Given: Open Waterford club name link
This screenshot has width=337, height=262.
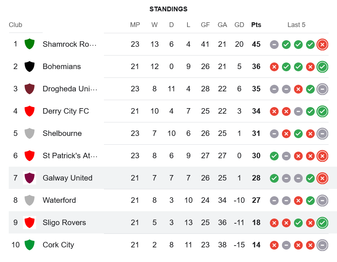Looking at the screenshot, I should coord(59,200).
